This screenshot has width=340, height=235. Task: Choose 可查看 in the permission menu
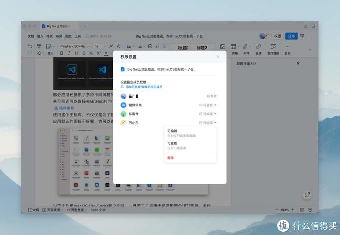[x=191, y=145]
